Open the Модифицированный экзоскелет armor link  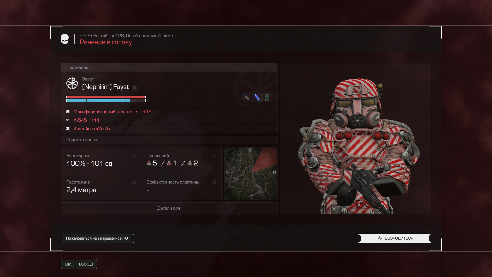112,112
